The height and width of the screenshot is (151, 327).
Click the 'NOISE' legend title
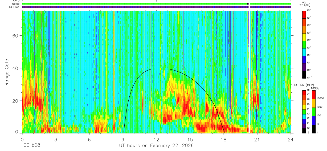click(x=315, y=88)
